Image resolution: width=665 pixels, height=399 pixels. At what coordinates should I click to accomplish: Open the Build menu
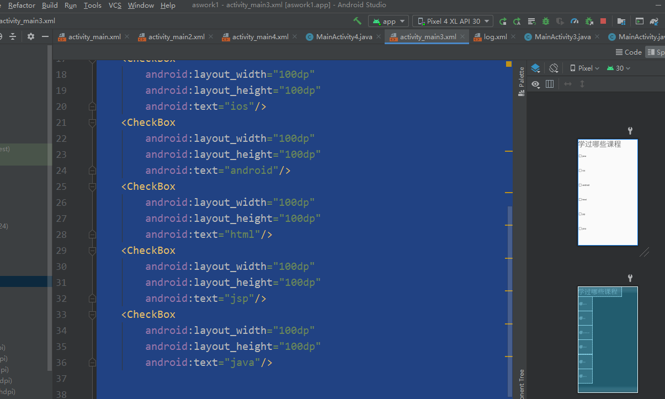pyautogui.click(x=50, y=5)
